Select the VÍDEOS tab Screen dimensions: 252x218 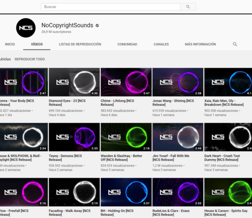pos(37,44)
